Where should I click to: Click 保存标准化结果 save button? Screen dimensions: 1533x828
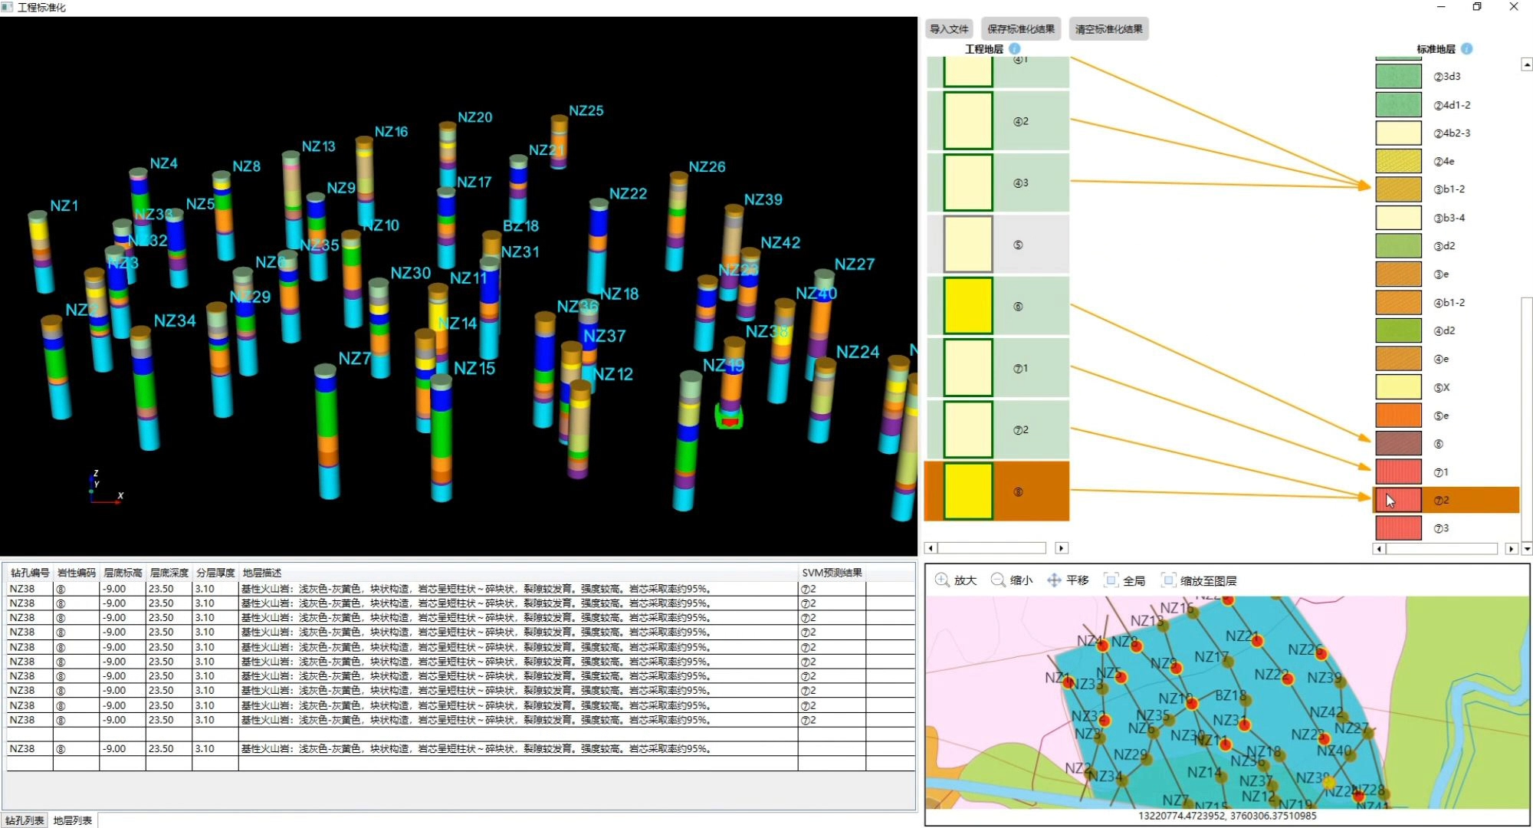pyautogui.click(x=1020, y=29)
